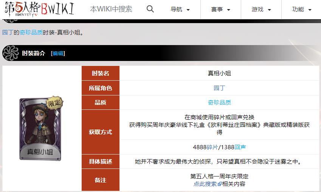Click the 真相小姐 value in 时装名 row

(x=219, y=73)
